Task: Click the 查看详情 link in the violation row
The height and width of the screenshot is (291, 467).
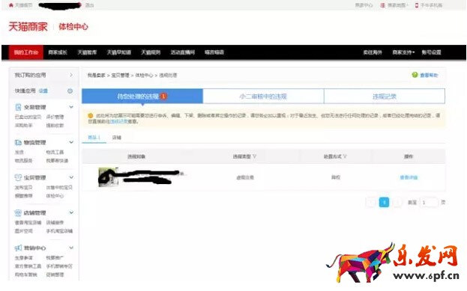Action: point(409,177)
